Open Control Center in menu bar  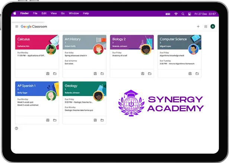(x=190, y=14)
